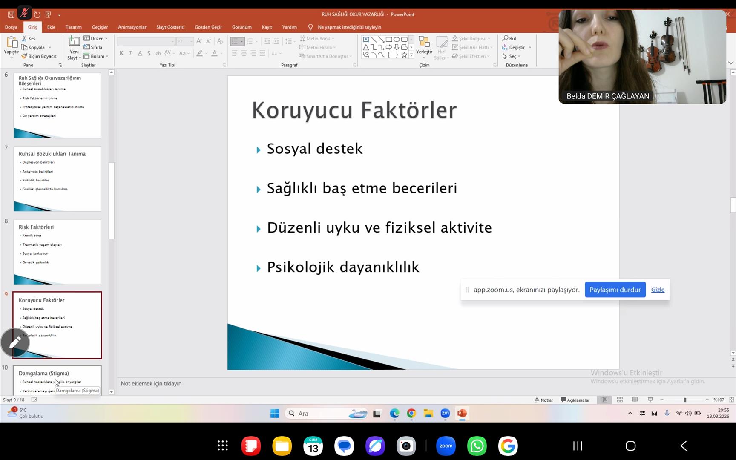
Task: Toggle normal view in status bar
Action: (x=604, y=400)
